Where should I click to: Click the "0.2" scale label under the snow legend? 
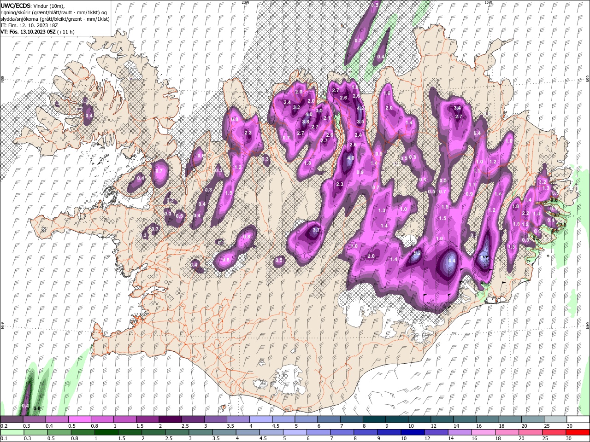click(4, 426)
